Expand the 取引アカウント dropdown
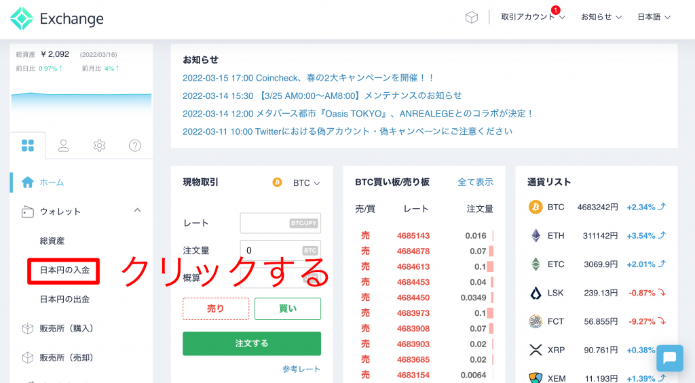The height and width of the screenshot is (383, 695). coord(533,17)
